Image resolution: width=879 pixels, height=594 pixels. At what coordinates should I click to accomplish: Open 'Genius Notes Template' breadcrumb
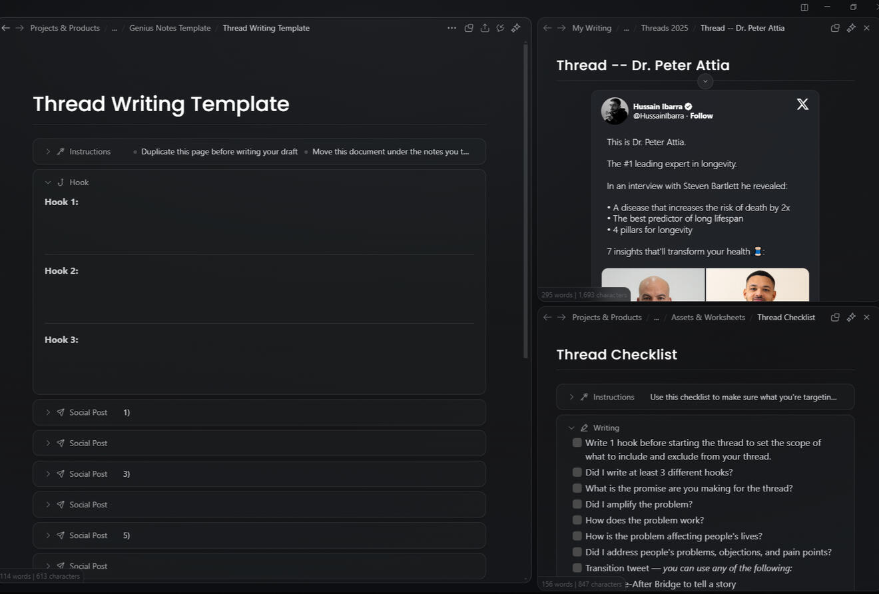(170, 28)
